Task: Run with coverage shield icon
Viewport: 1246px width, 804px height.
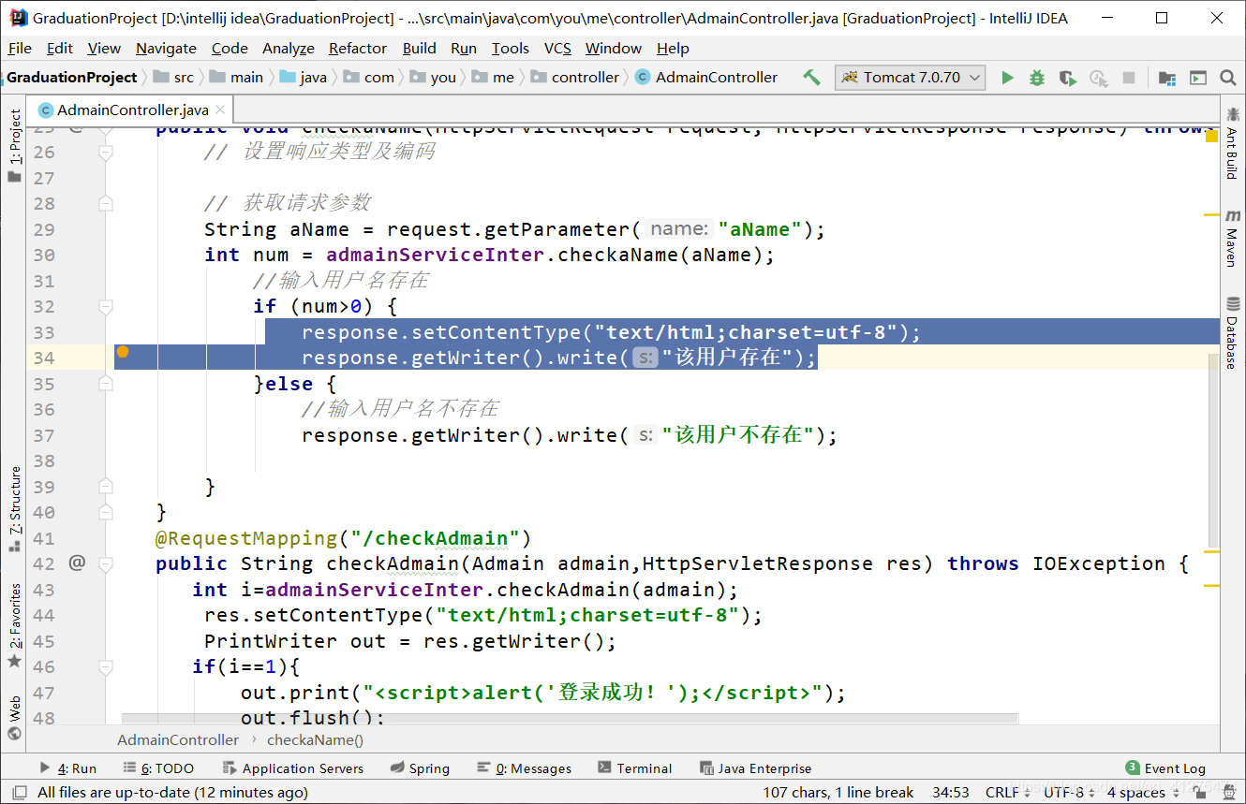Action: tap(1068, 78)
